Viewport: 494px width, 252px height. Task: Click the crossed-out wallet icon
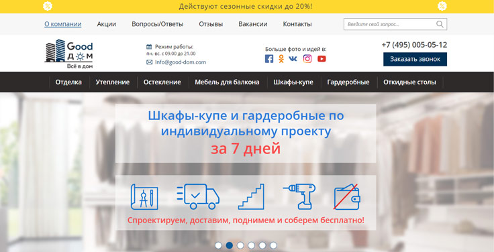[x=347, y=196]
